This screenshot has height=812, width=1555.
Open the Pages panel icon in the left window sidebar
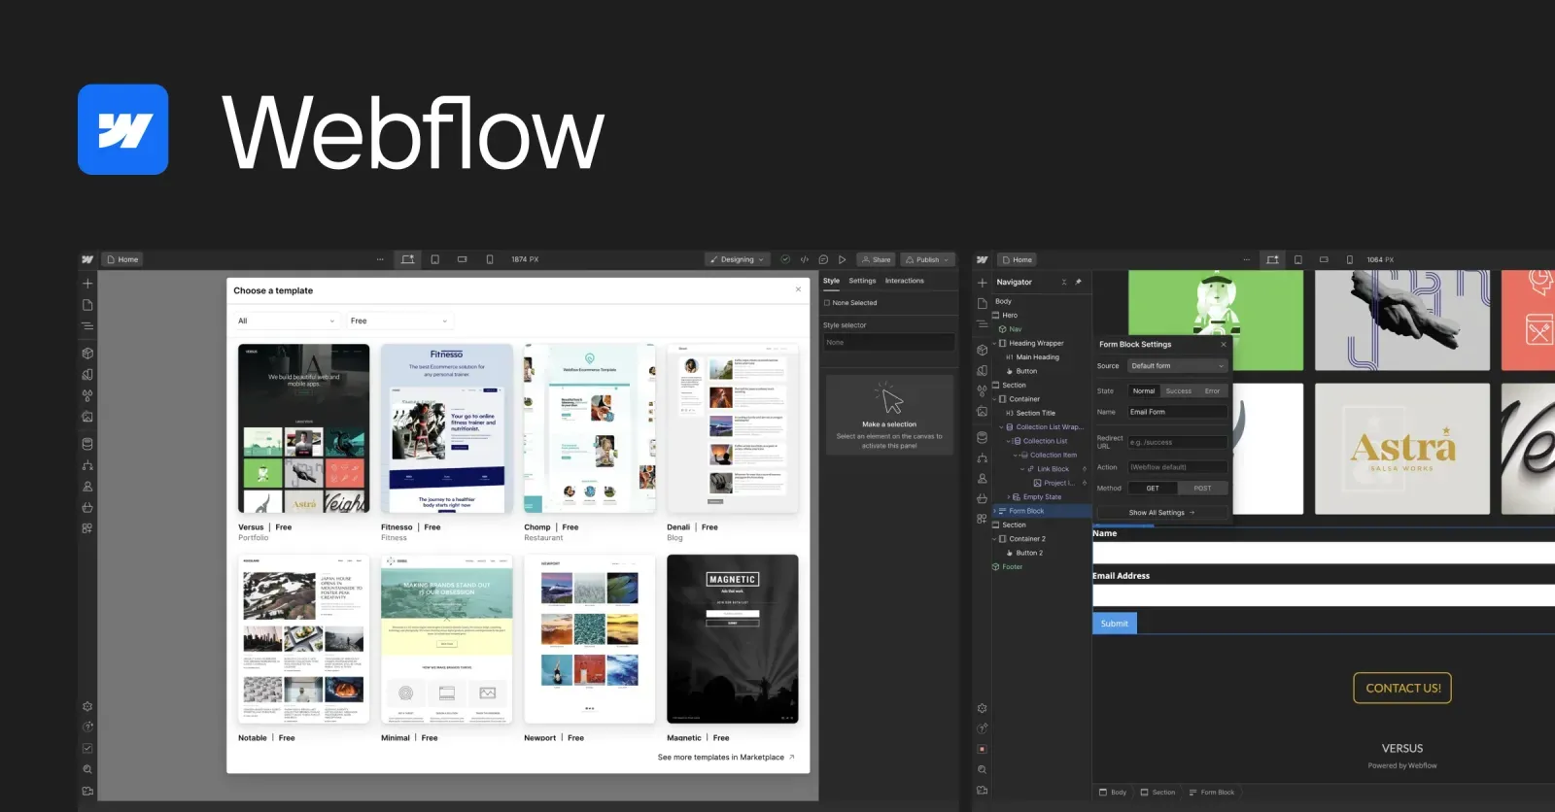87,305
